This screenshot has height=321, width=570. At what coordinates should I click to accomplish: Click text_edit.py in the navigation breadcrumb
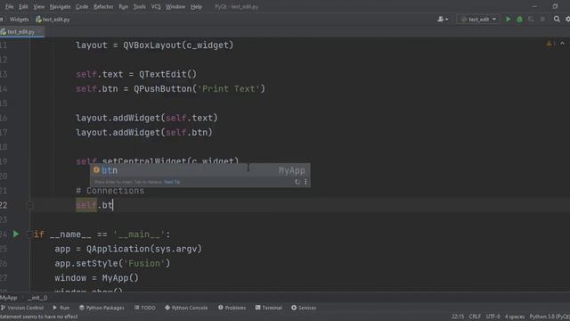click(x=53, y=20)
